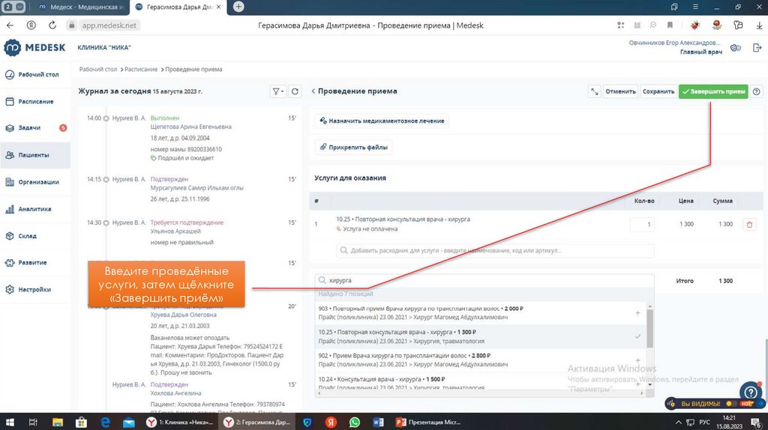Open the help icon next to "Завершить прием"
Image resolution: width=768 pixels, height=430 pixels.
coord(756,91)
